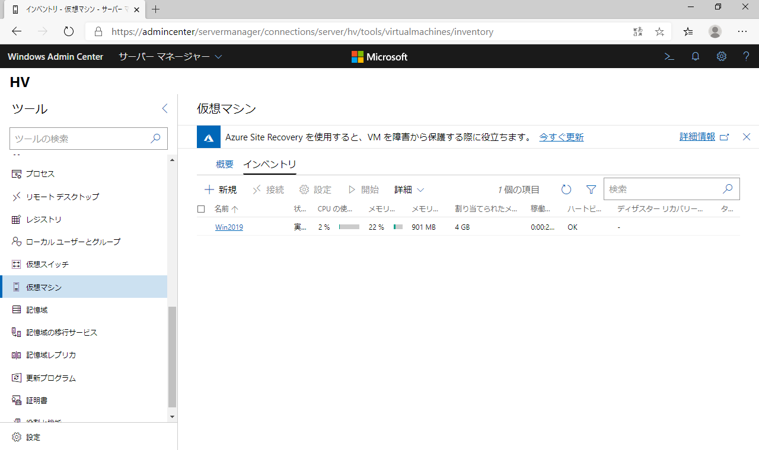Open the Win2019 virtual machine link
759x450 pixels.
(x=229, y=227)
